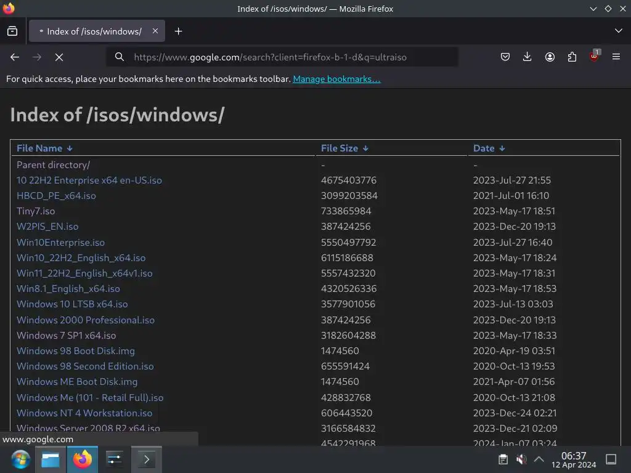Open the Extensions puzzle icon
Image resolution: width=631 pixels, height=473 pixels.
tap(572, 57)
